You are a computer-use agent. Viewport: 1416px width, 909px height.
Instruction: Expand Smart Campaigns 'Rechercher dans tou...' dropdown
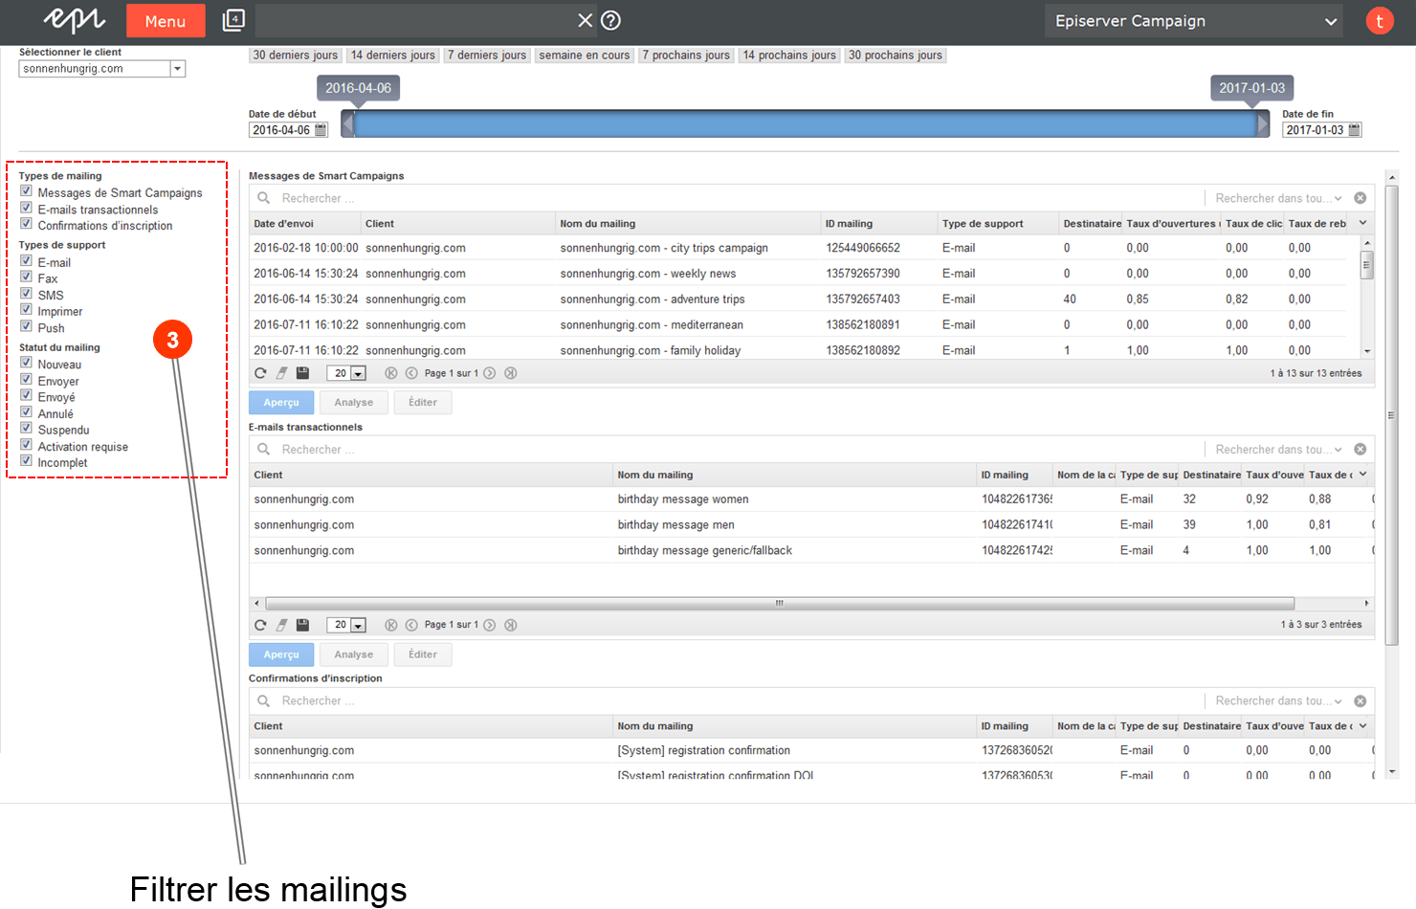1277,198
